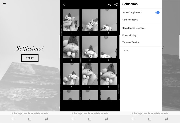The height and width of the screenshot is (123, 180).
Task: Tap home button under the settings drawer
Action: (150, 119)
